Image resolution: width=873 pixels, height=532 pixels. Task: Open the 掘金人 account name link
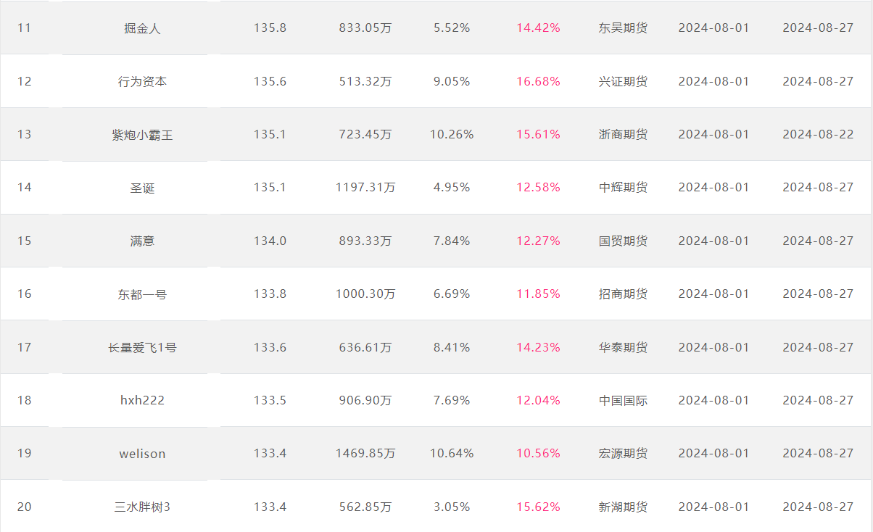(x=142, y=28)
